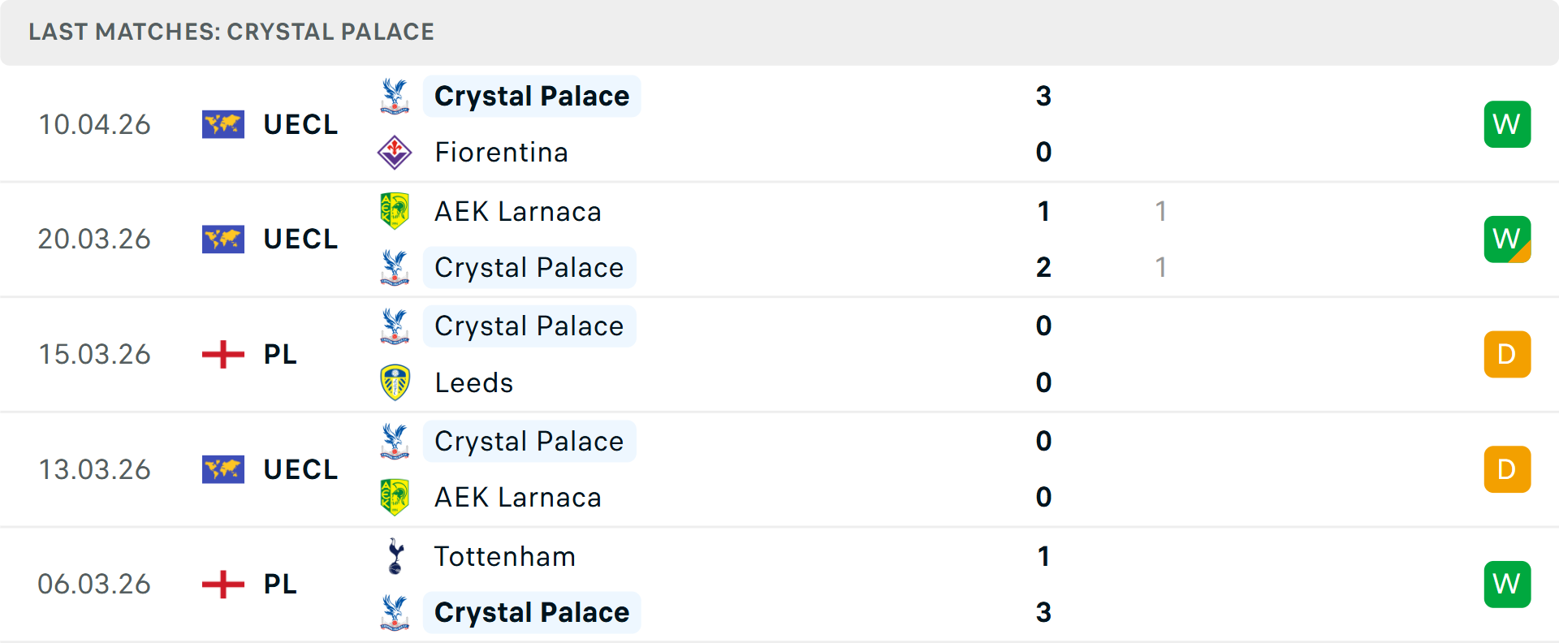Click the Crystal Palace crest next to Fiorentina match
1559x643 pixels.
pyautogui.click(x=395, y=96)
